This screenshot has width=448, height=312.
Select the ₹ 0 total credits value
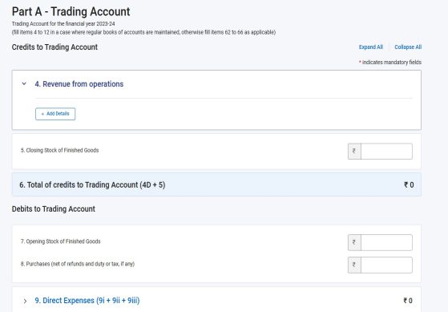pyautogui.click(x=409, y=185)
